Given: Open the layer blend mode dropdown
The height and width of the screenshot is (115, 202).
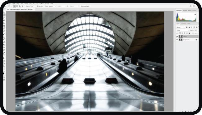Looking at the screenshot, I should point(182,30).
